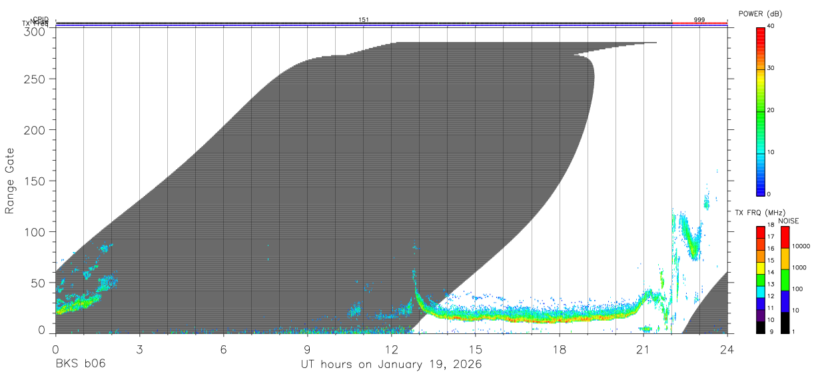Click the 9 tick on UT hours axis
The image size is (818, 378).
pyautogui.click(x=307, y=349)
